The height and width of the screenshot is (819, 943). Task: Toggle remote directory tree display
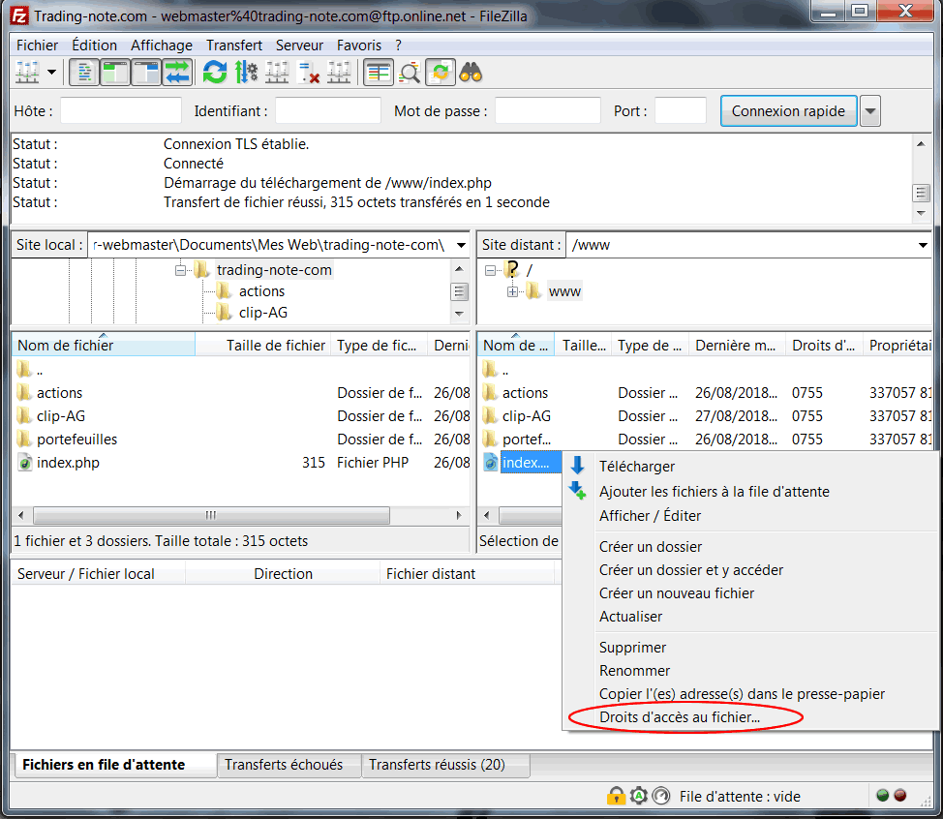point(146,73)
